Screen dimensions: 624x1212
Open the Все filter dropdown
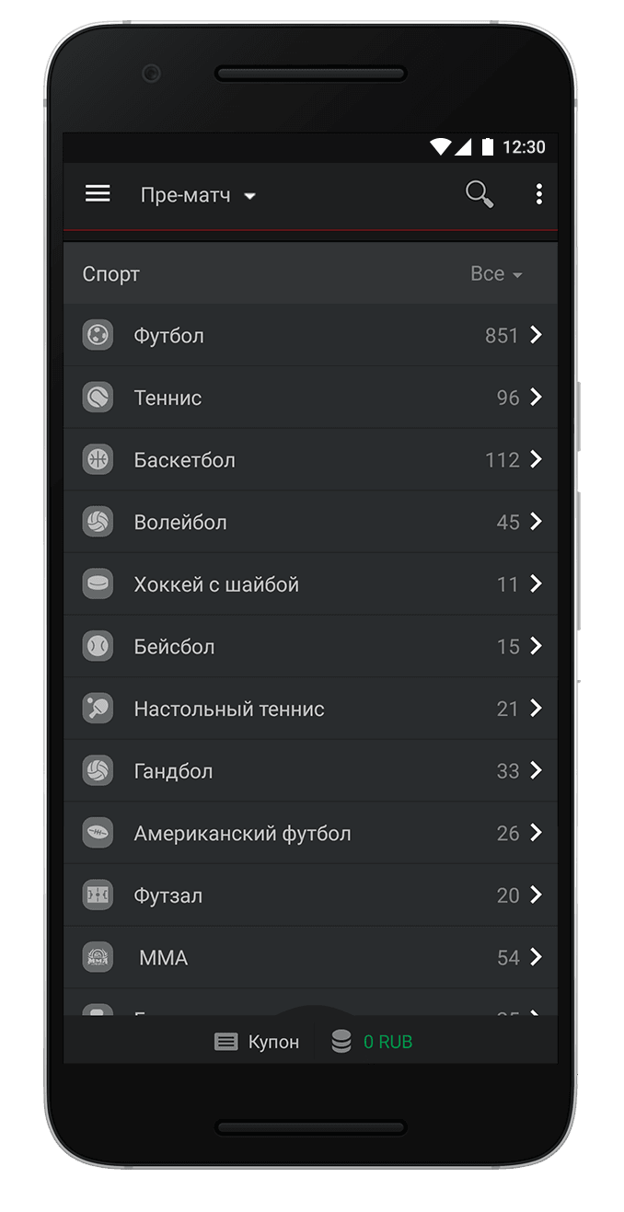coord(496,274)
